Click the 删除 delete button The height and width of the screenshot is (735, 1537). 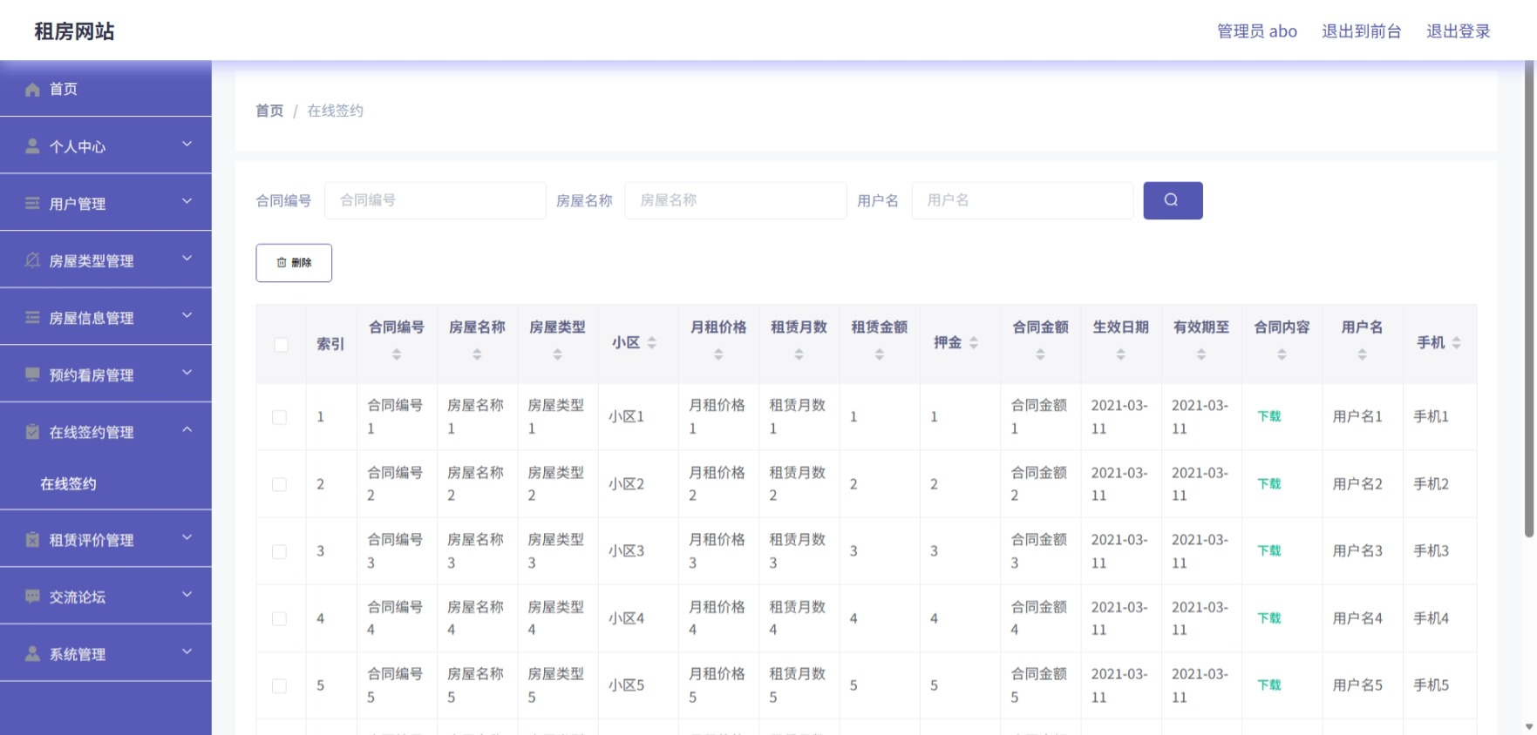point(294,263)
